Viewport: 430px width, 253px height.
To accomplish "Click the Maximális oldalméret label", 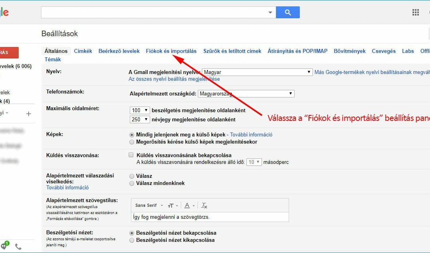I will coord(73,108).
